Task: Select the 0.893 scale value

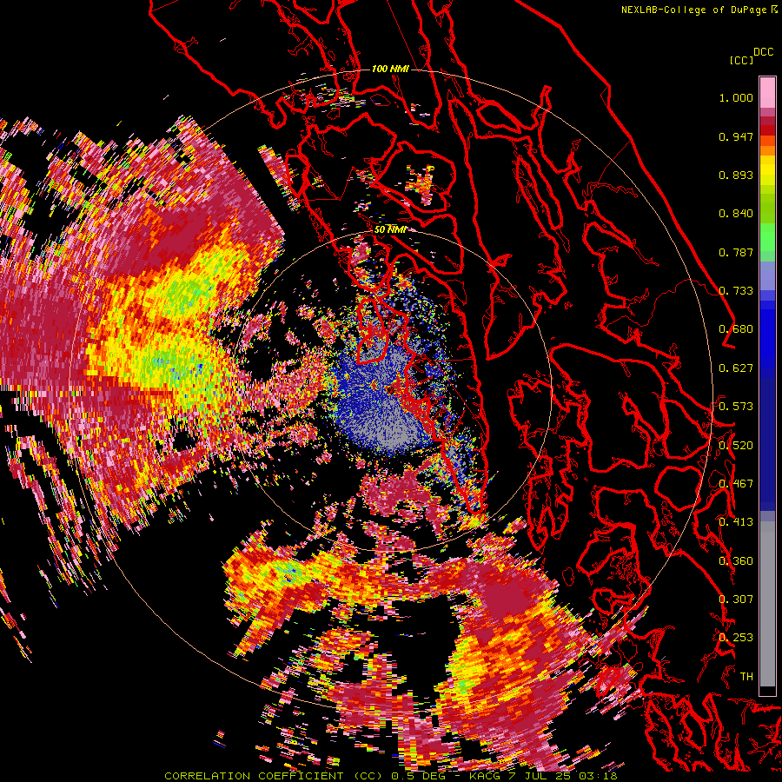Action: click(736, 175)
